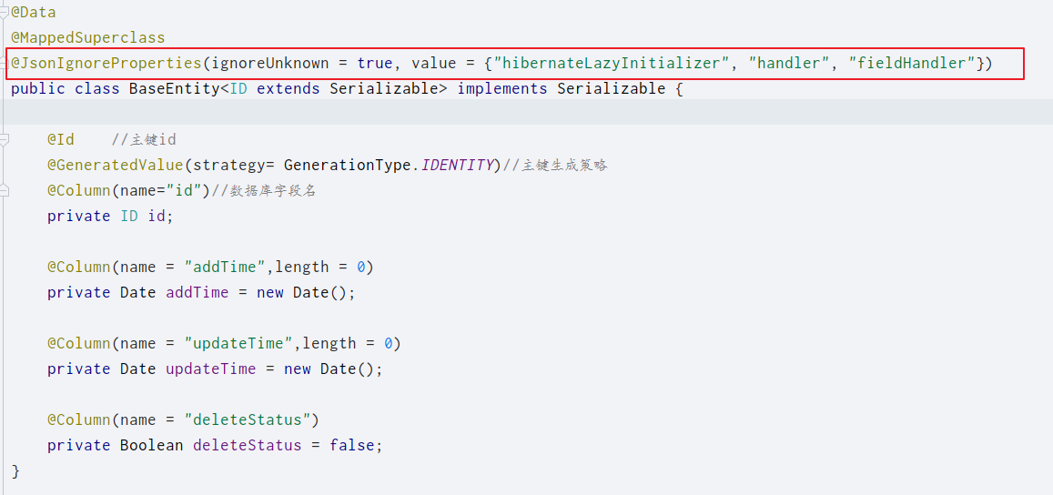Click the @MappedSuperclass annotation
This screenshot has width=1053, height=495.
[88, 37]
